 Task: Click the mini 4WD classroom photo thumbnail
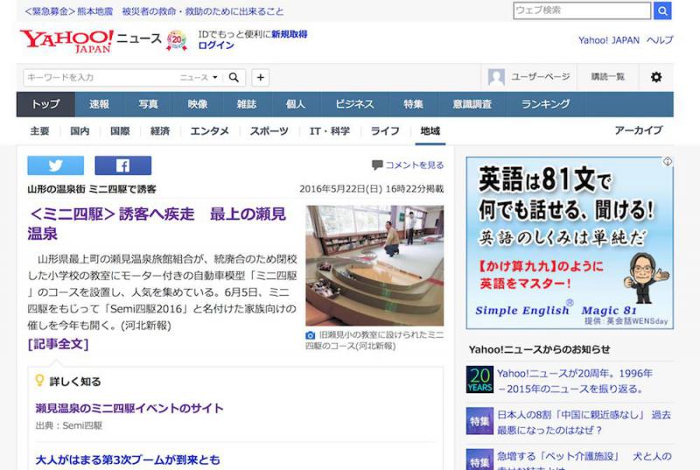coord(374,265)
